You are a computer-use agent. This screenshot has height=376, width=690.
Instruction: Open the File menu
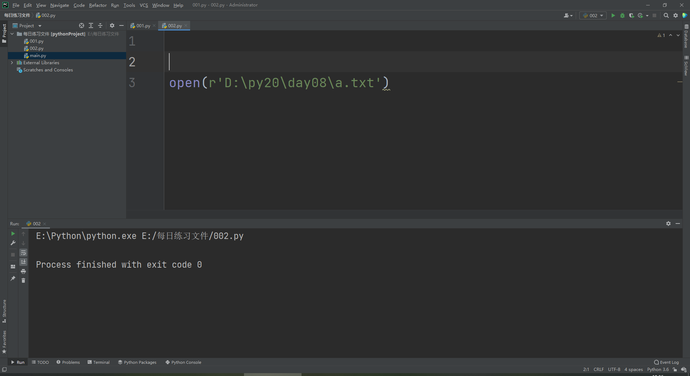(16, 5)
